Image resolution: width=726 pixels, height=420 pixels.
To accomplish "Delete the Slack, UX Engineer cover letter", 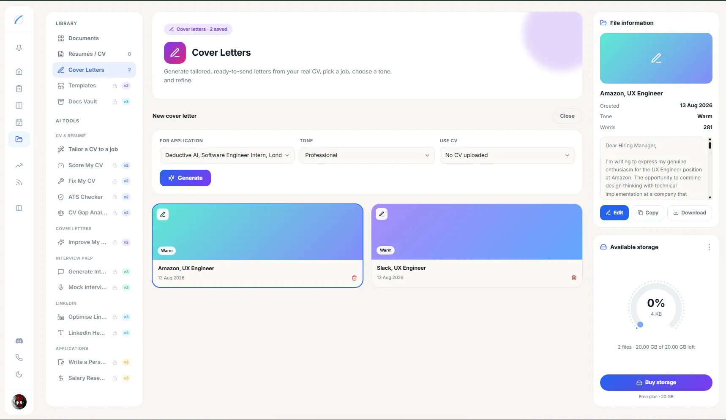I will point(574,277).
